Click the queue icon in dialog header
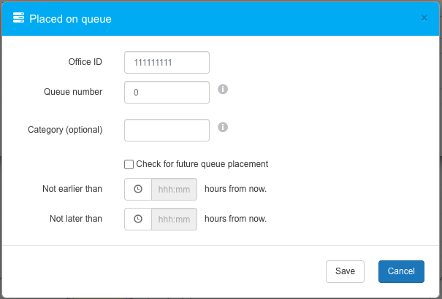 19,18
